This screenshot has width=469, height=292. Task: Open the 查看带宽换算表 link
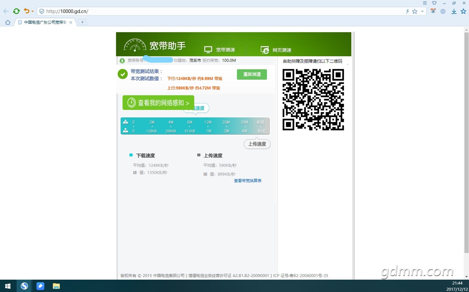[248, 181]
